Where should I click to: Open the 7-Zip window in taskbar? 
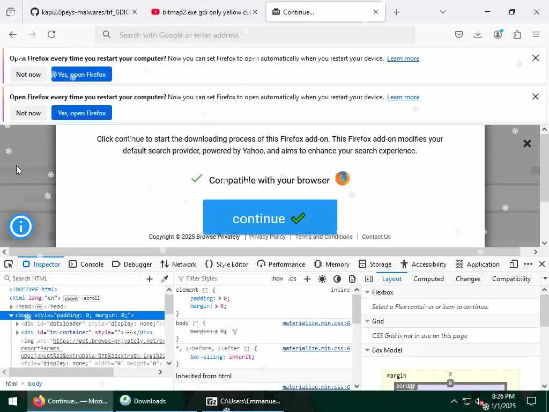pos(243,401)
